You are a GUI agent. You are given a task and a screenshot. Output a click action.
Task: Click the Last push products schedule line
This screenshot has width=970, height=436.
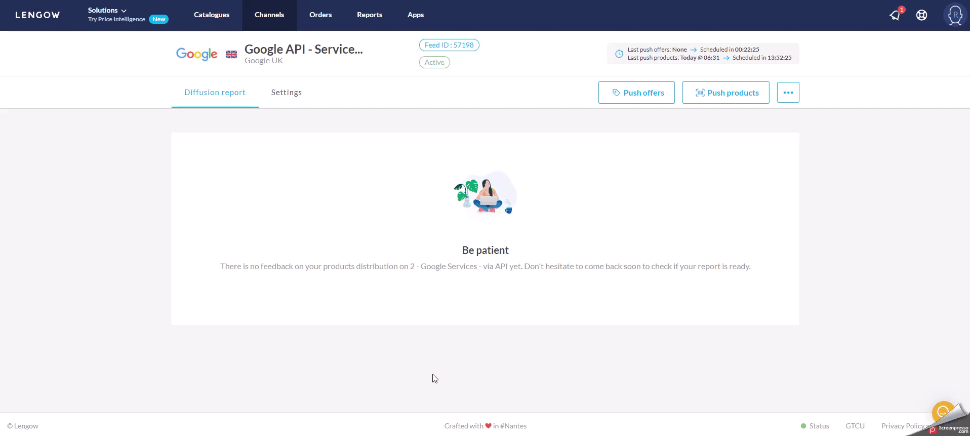[x=710, y=58]
